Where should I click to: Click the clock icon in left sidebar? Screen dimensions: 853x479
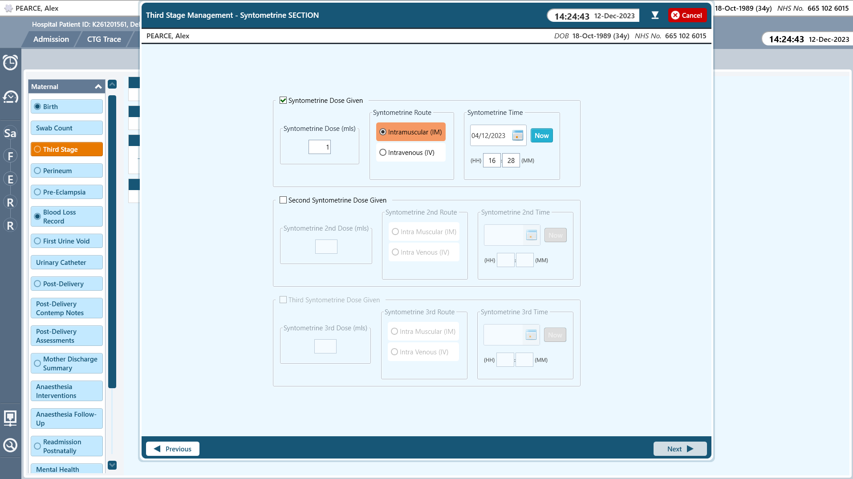point(10,62)
